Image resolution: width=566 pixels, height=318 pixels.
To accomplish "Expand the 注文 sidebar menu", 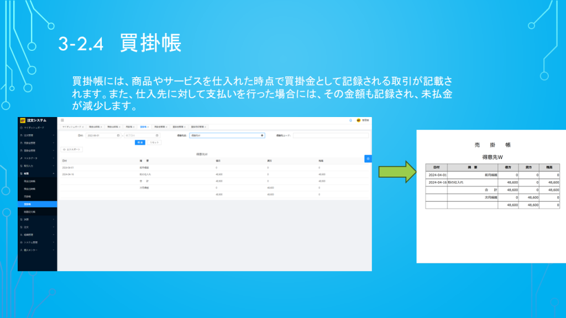I will [x=37, y=227].
